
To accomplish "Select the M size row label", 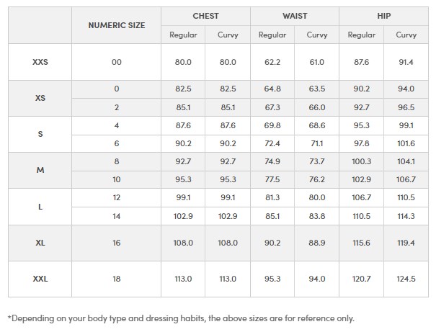I will (40, 170).
